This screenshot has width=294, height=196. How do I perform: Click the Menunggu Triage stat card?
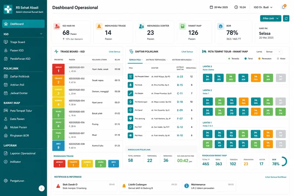pos(113,32)
